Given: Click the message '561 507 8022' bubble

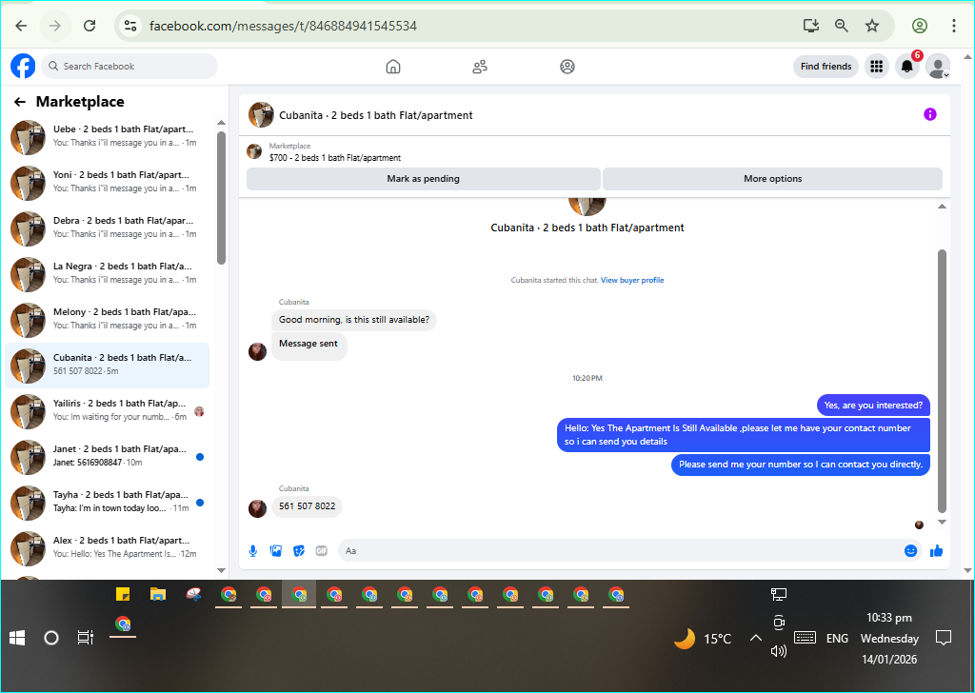Looking at the screenshot, I should click(x=308, y=505).
